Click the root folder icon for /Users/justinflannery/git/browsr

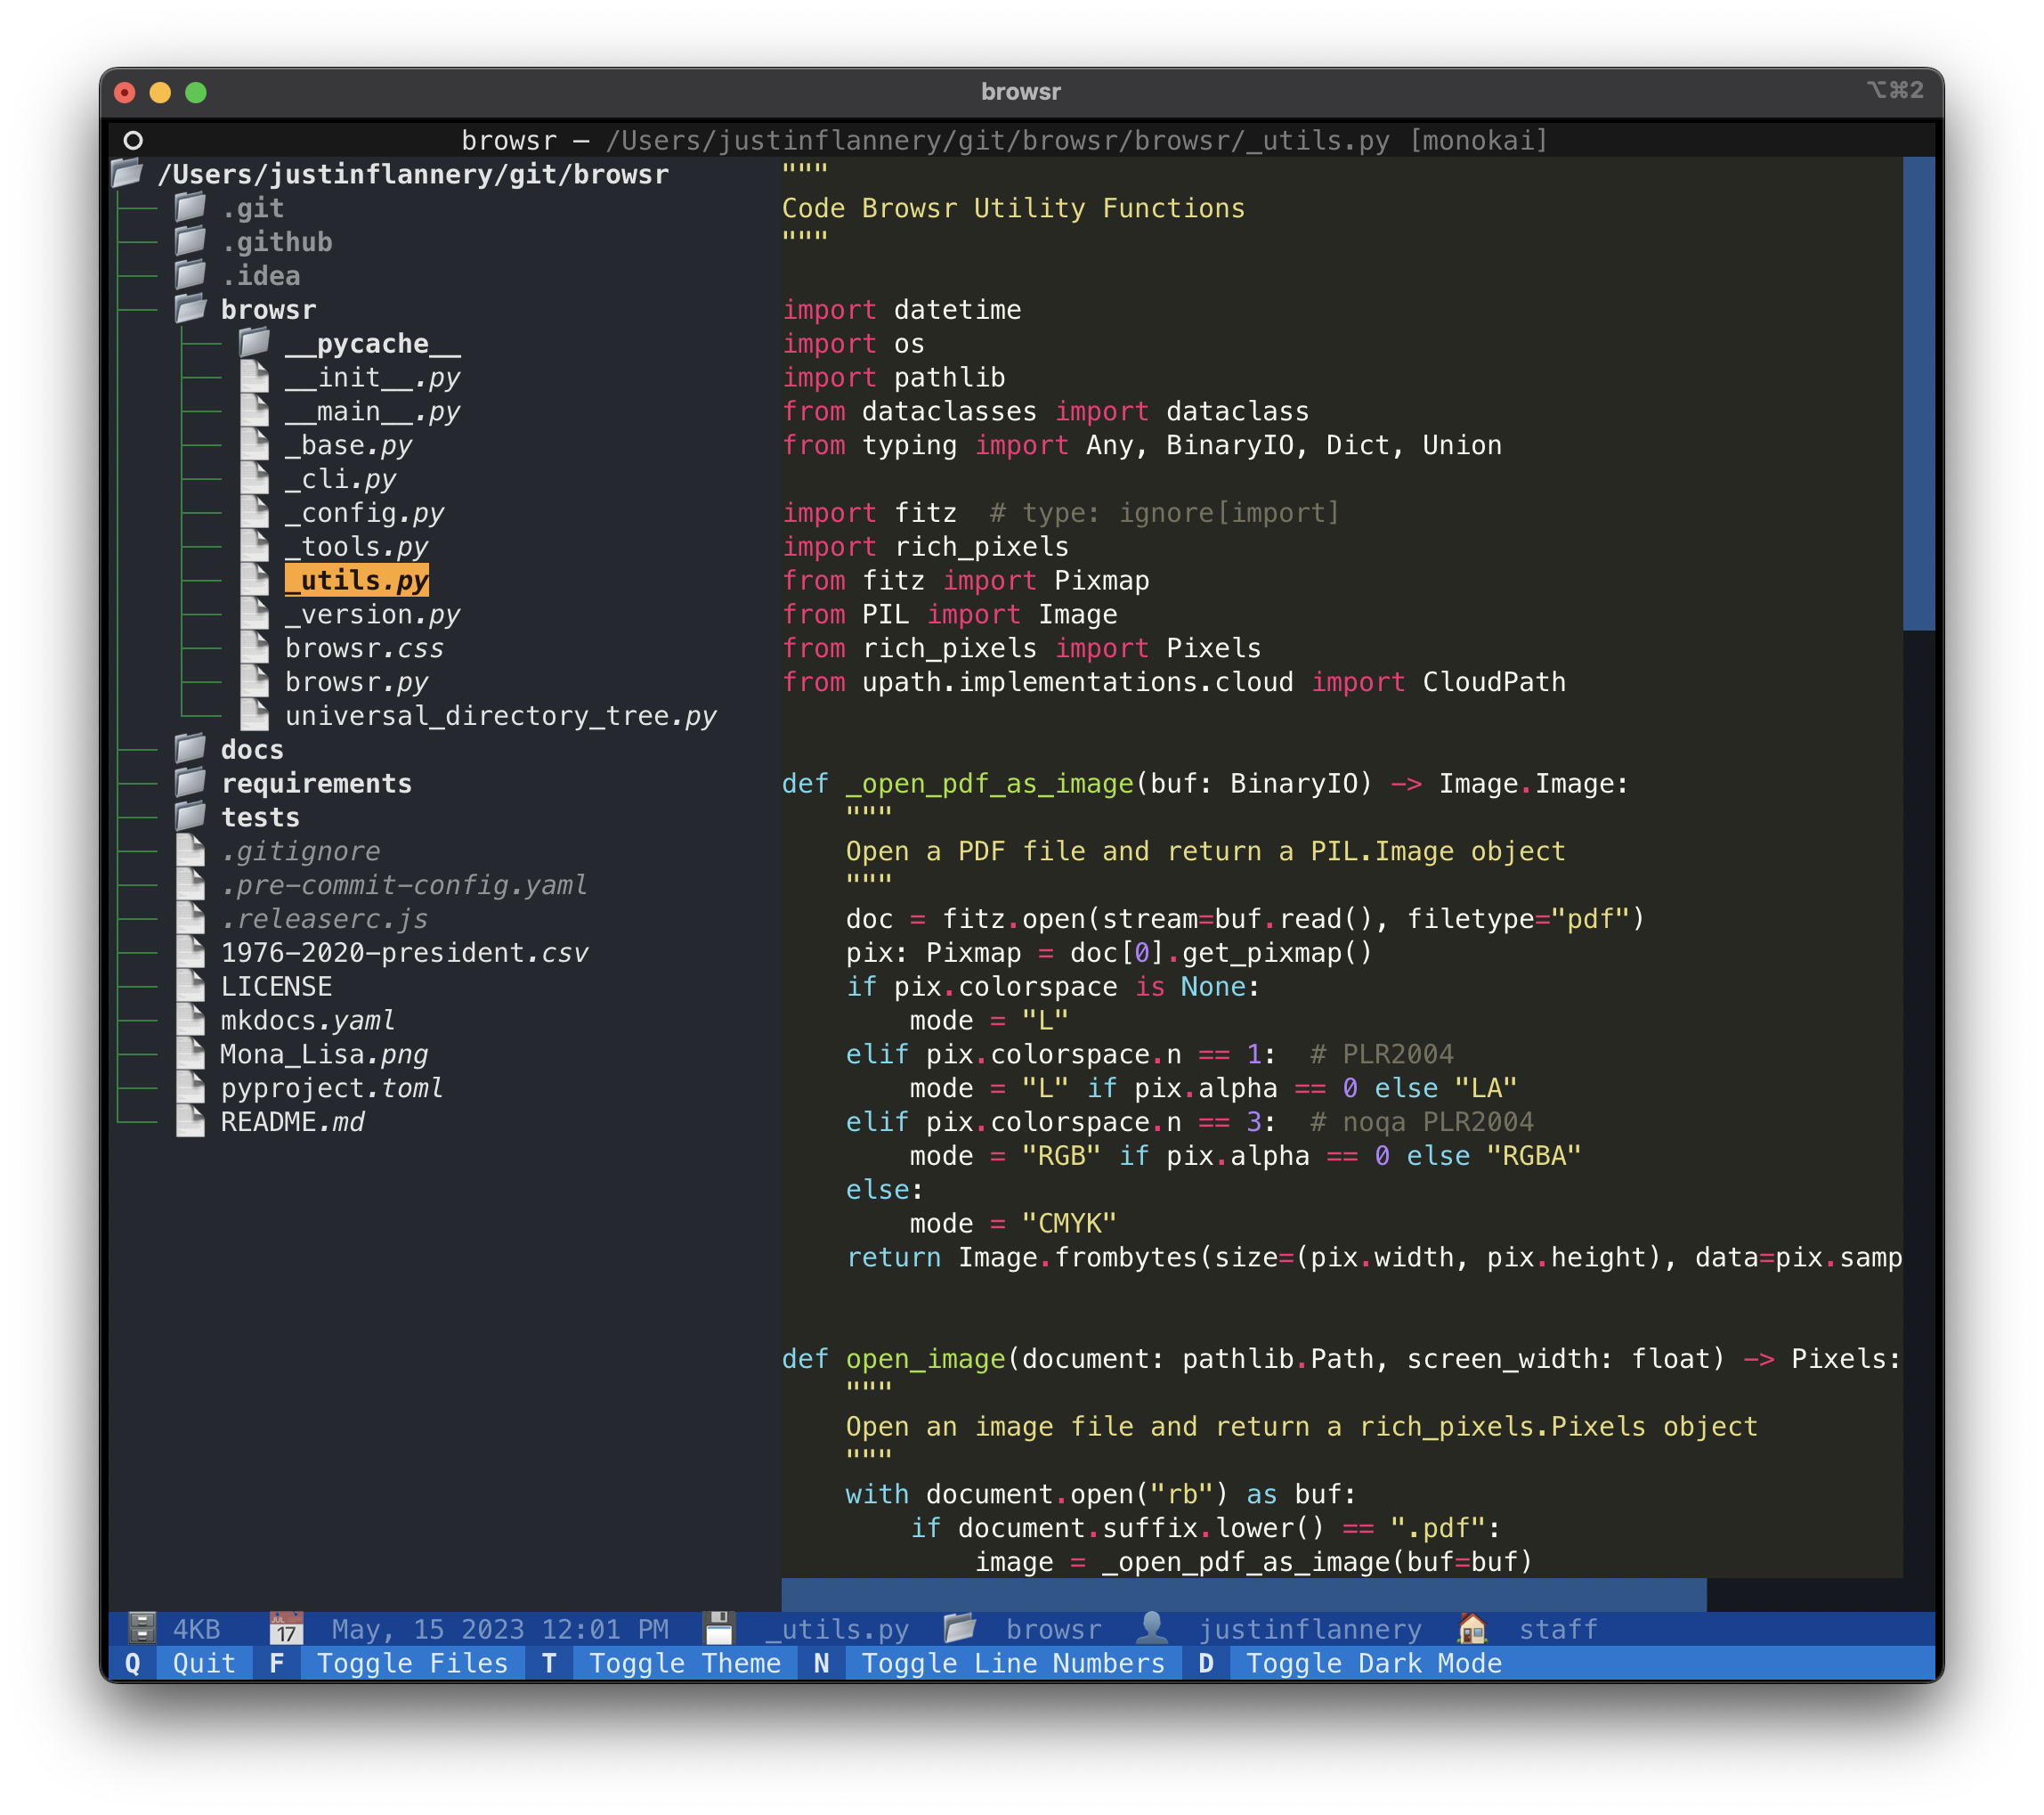[127, 174]
